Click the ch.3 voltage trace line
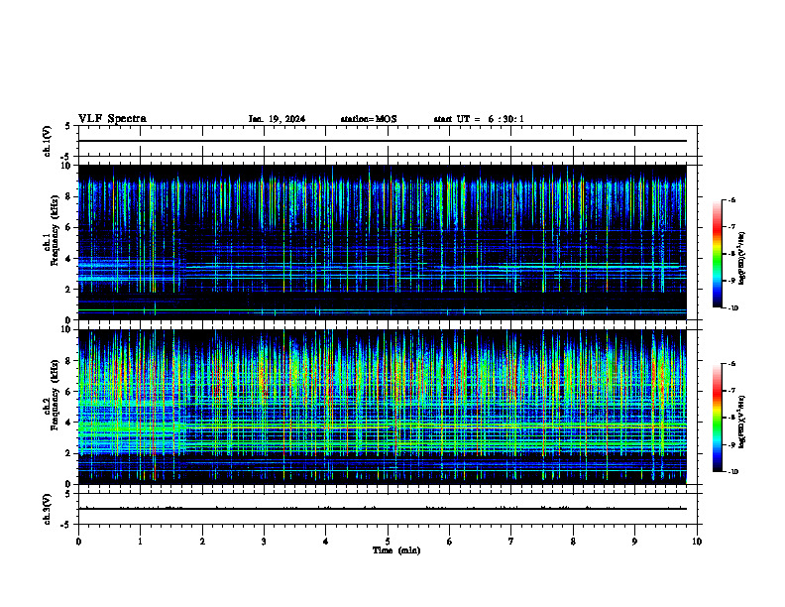Image resolution: width=785 pixels, height=607 pixels. click(382, 509)
